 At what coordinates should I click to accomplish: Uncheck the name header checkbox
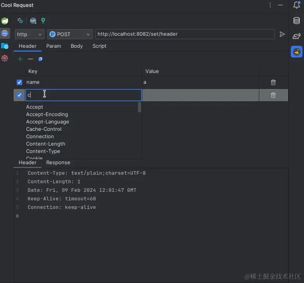19,82
